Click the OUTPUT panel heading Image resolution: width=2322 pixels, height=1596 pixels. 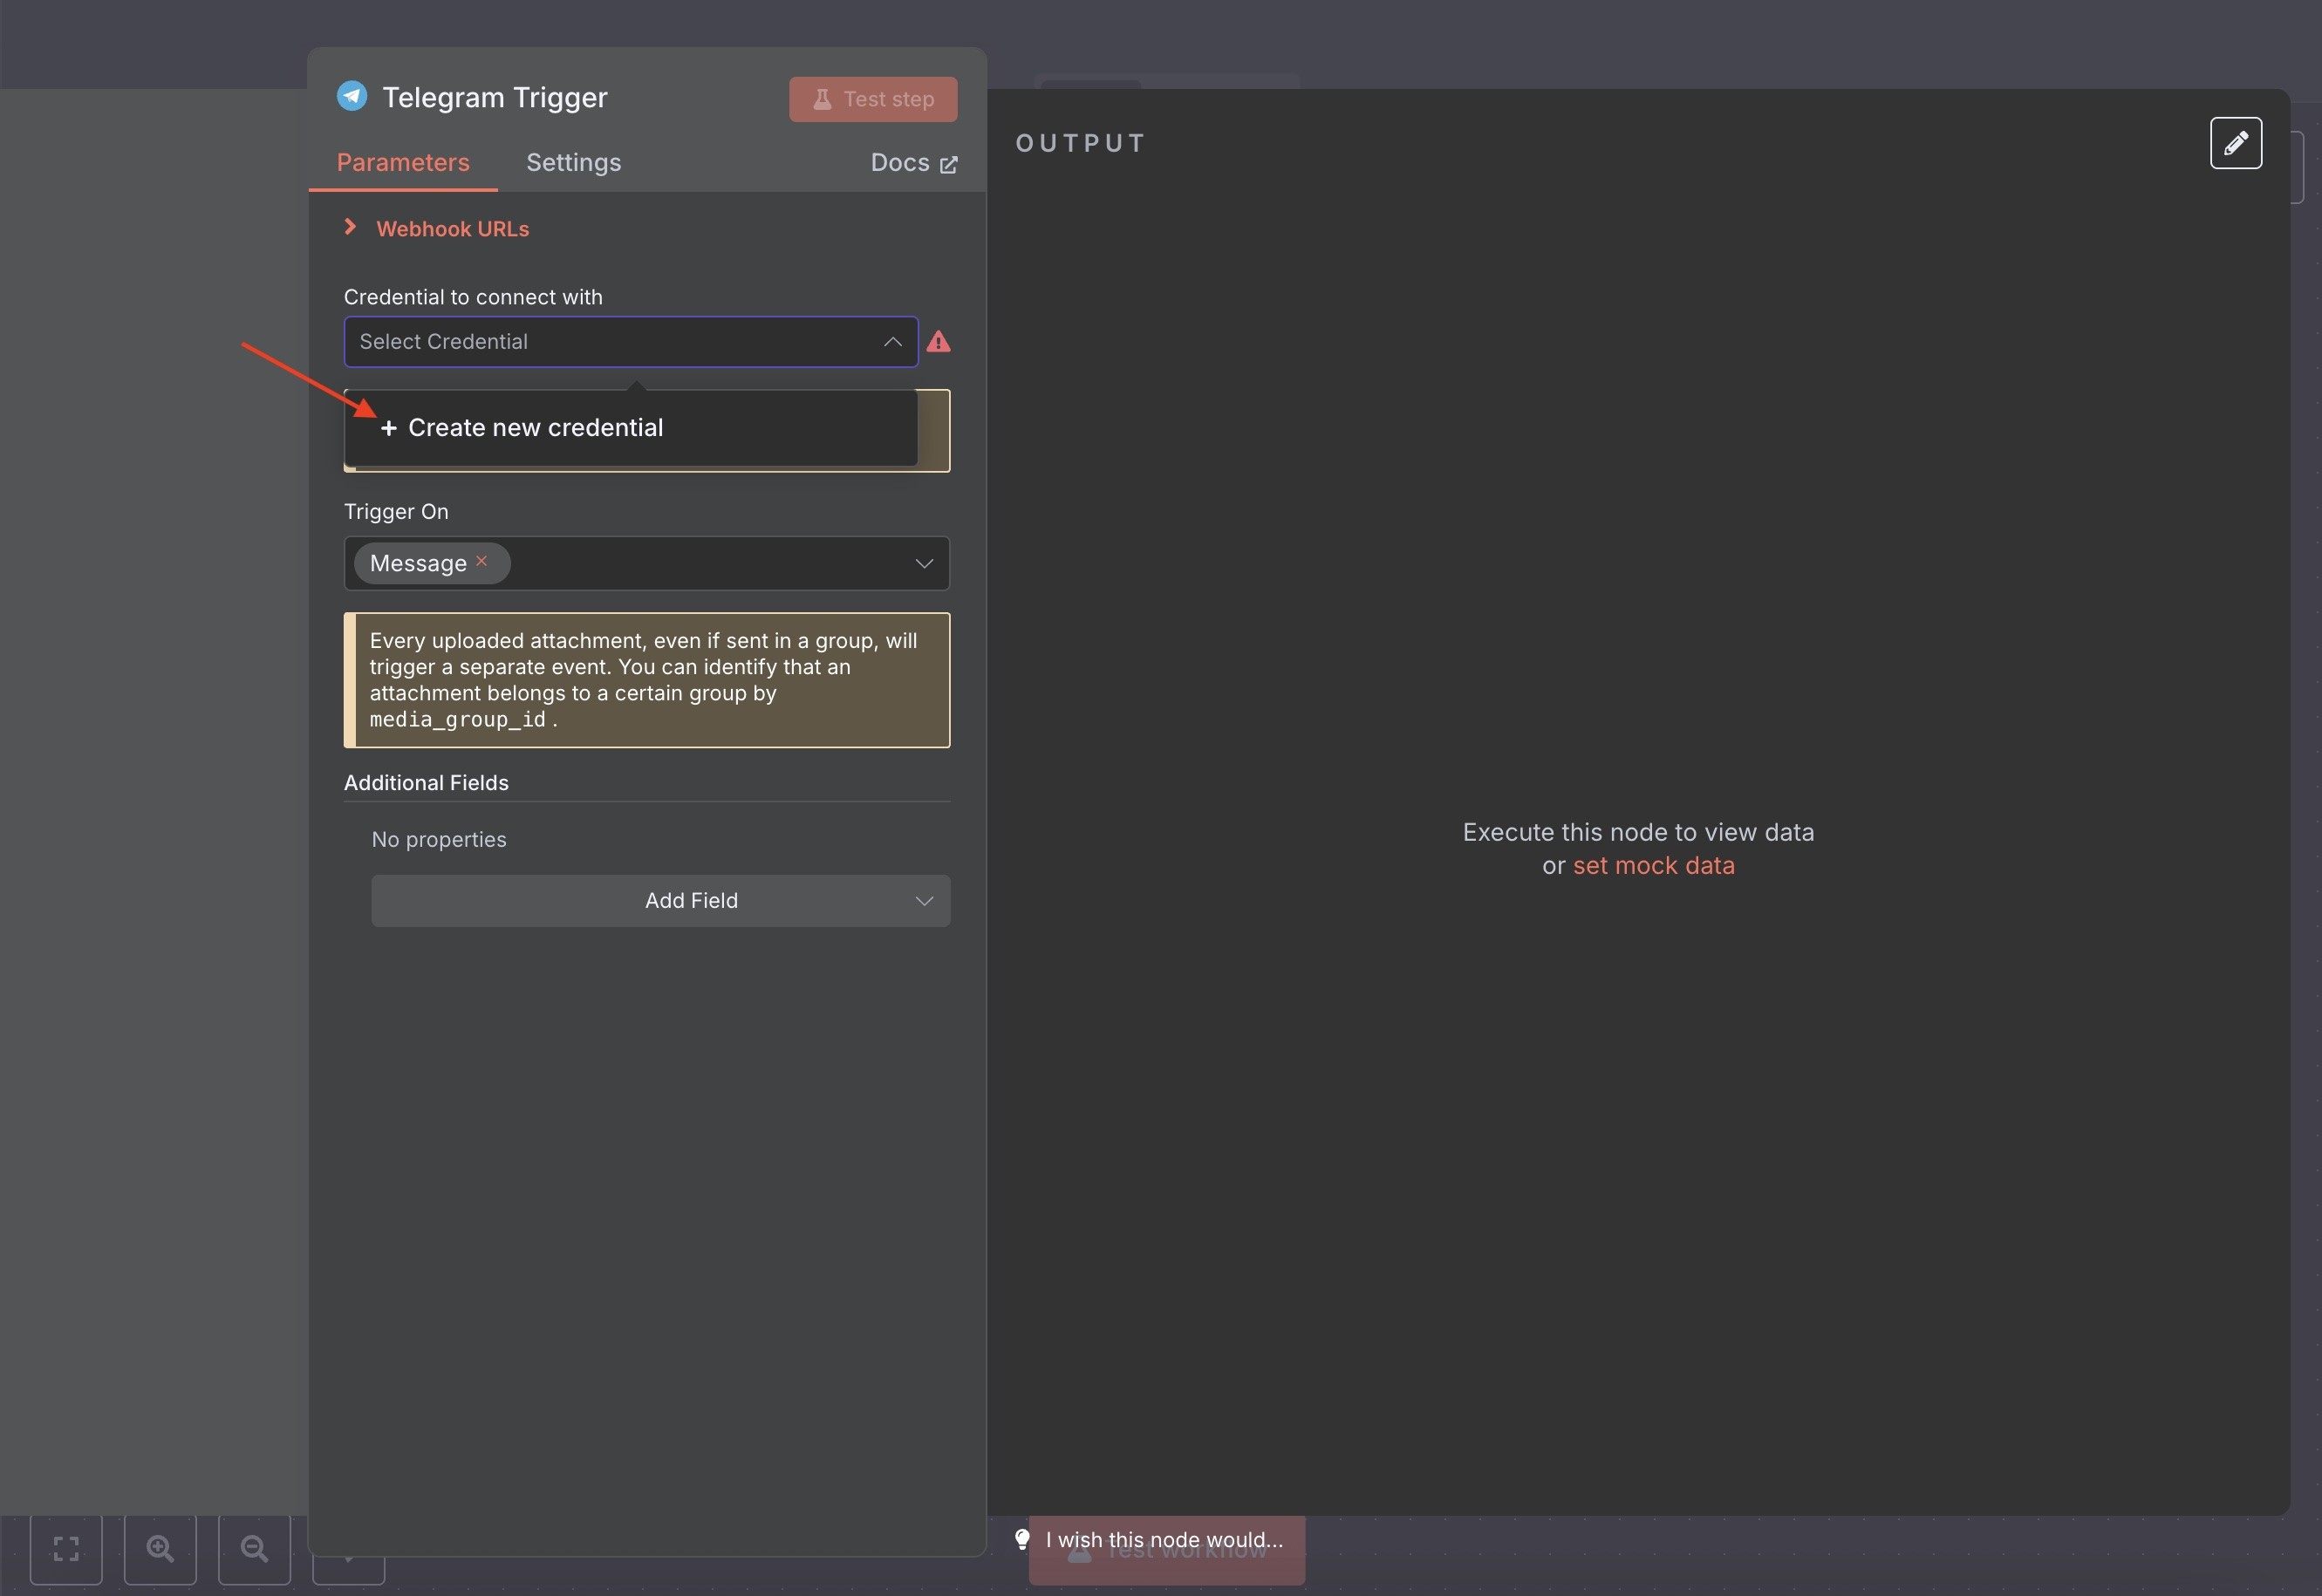1080,143
